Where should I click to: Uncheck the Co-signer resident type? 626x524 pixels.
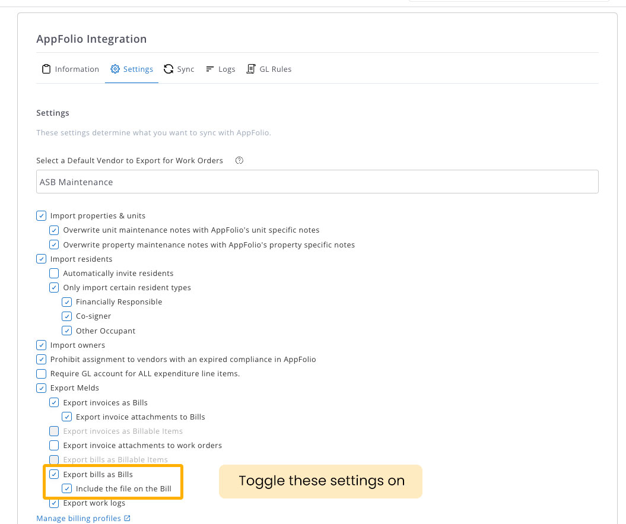67,316
